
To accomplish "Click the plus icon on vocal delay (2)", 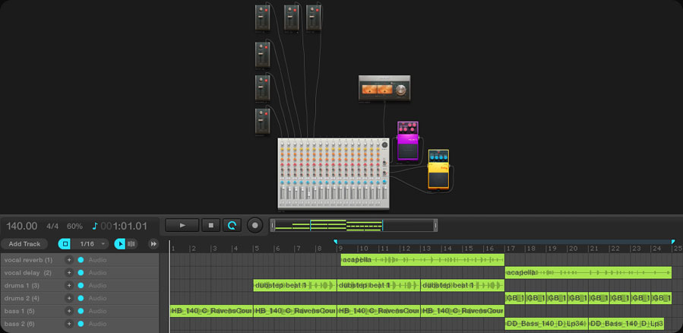I will click(69, 273).
